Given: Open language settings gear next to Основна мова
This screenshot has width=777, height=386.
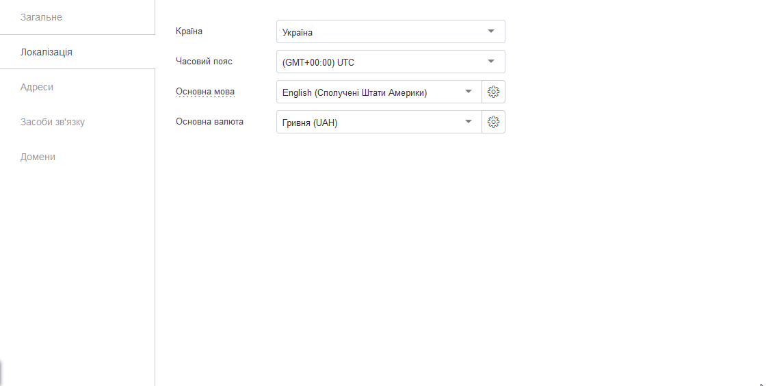Looking at the screenshot, I should [x=493, y=92].
